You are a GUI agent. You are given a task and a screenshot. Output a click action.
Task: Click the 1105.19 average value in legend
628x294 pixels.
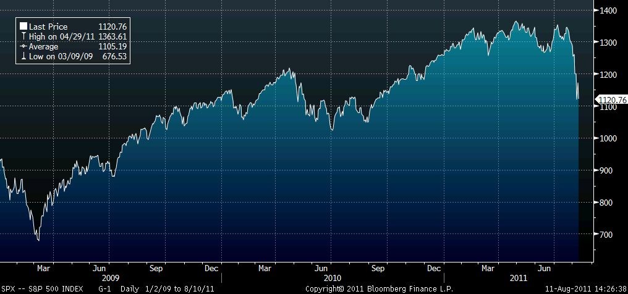click(112, 47)
